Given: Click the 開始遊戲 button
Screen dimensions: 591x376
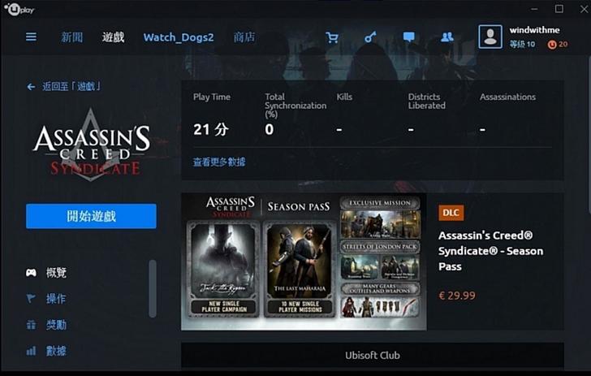Looking at the screenshot, I should [x=91, y=216].
